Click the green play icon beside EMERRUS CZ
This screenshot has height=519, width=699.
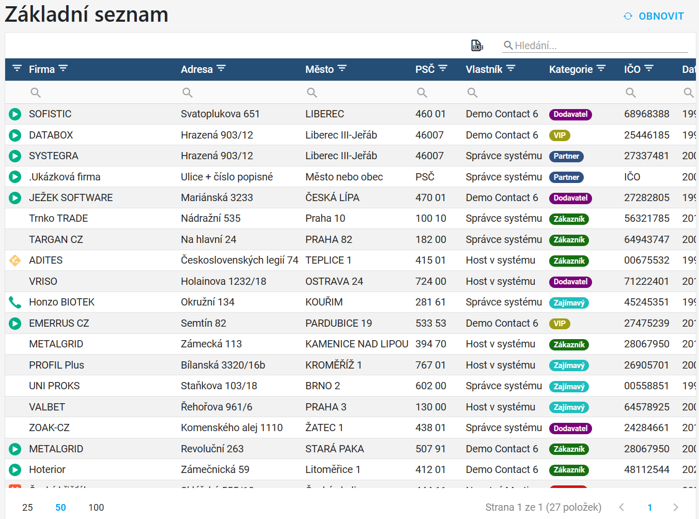15,324
